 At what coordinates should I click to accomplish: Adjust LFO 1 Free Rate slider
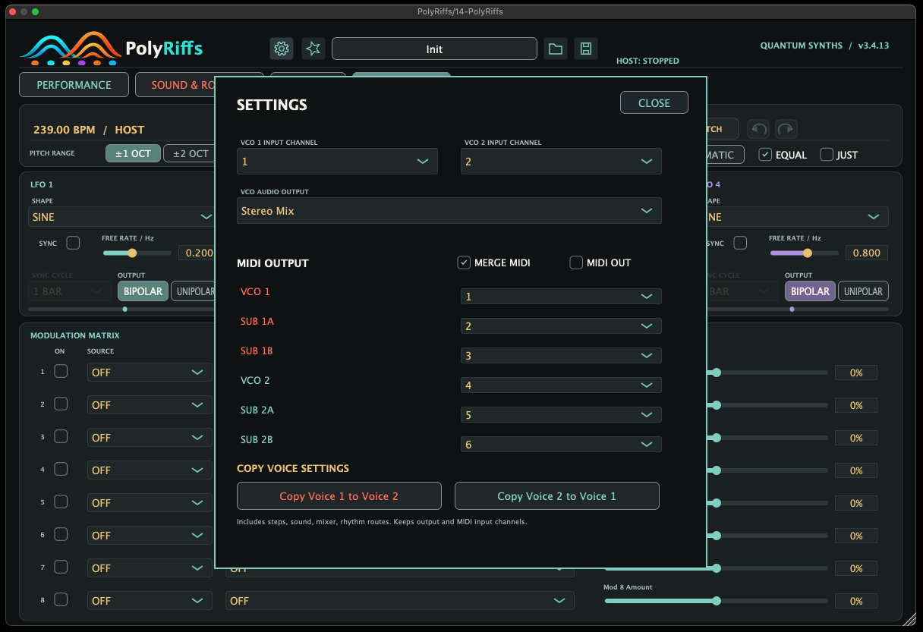[x=137, y=253]
